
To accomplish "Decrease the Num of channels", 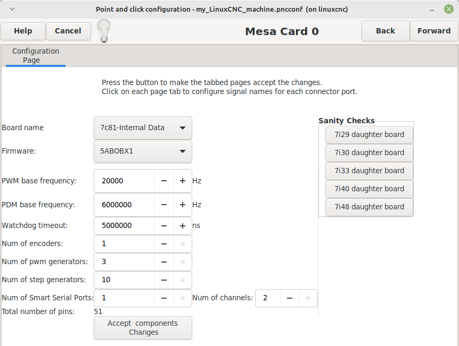I will pyautogui.click(x=290, y=298).
